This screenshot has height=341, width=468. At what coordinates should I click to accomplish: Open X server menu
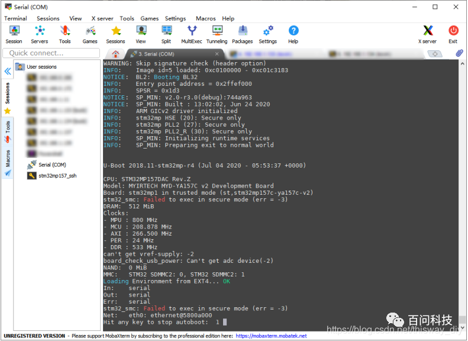pos(102,18)
